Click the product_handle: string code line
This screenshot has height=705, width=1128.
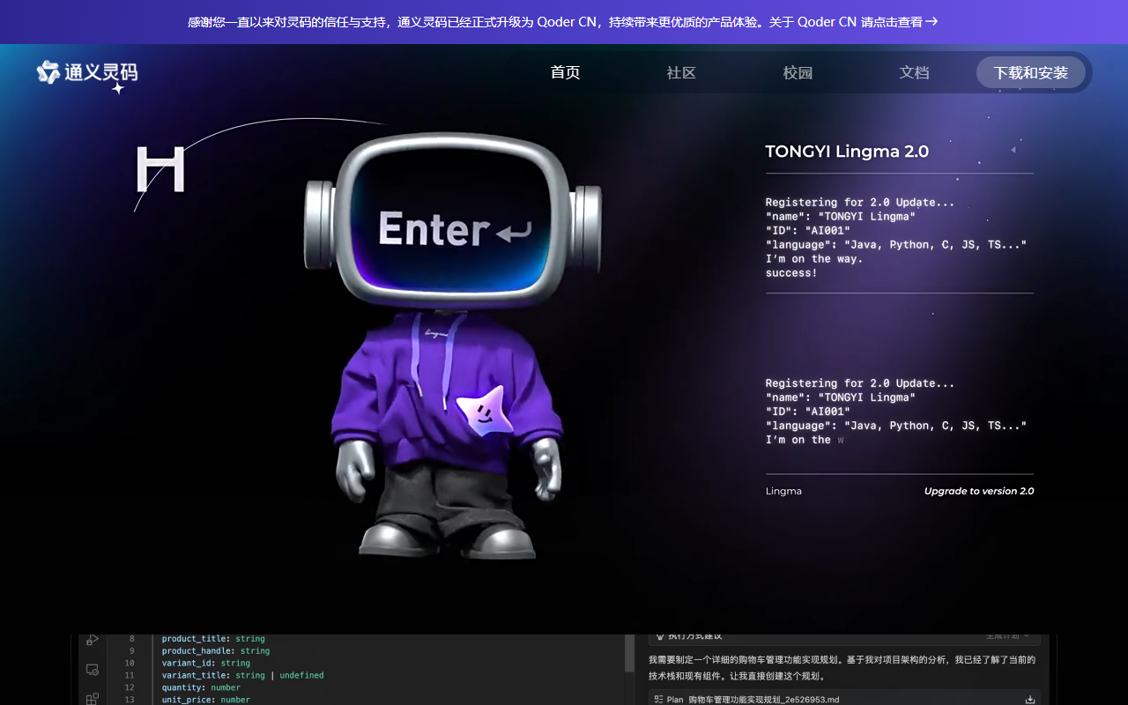point(216,651)
